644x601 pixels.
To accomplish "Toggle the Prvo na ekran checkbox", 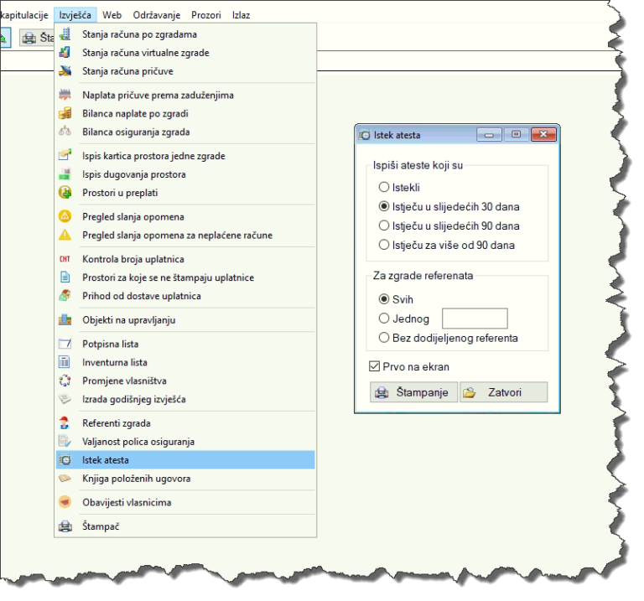I will pos(374,366).
